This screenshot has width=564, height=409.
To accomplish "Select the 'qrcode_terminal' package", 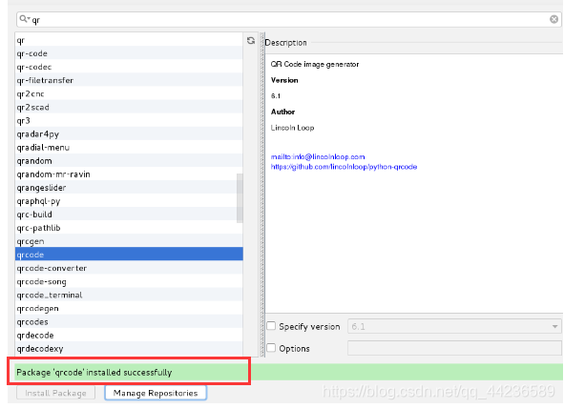I will pyautogui.click(x=129, y=295).
